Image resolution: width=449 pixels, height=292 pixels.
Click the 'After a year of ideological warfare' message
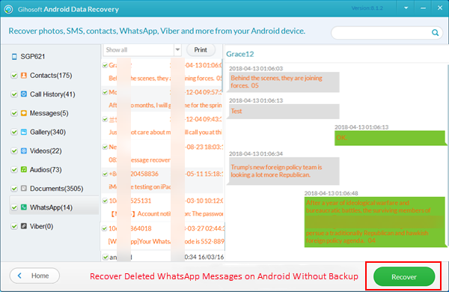375,222
